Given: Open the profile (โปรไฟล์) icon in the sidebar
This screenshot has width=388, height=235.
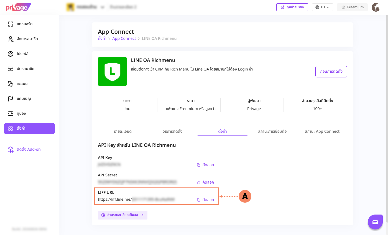Looking at the screenshot, I should (11, 54).
